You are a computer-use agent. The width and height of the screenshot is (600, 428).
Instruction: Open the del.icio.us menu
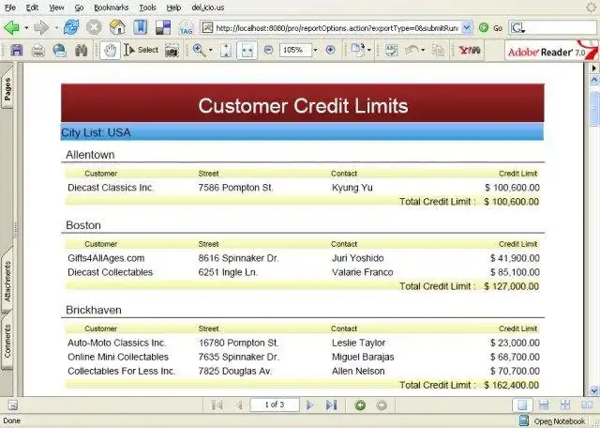[208, 8]
